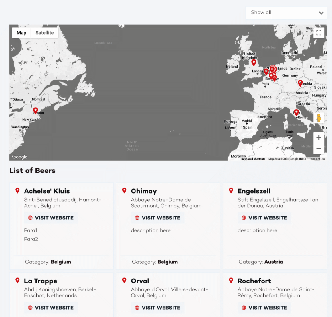Select the marker in the United Kingdom
The height and width of the screenshot is (317, 332).
point(254,63)
